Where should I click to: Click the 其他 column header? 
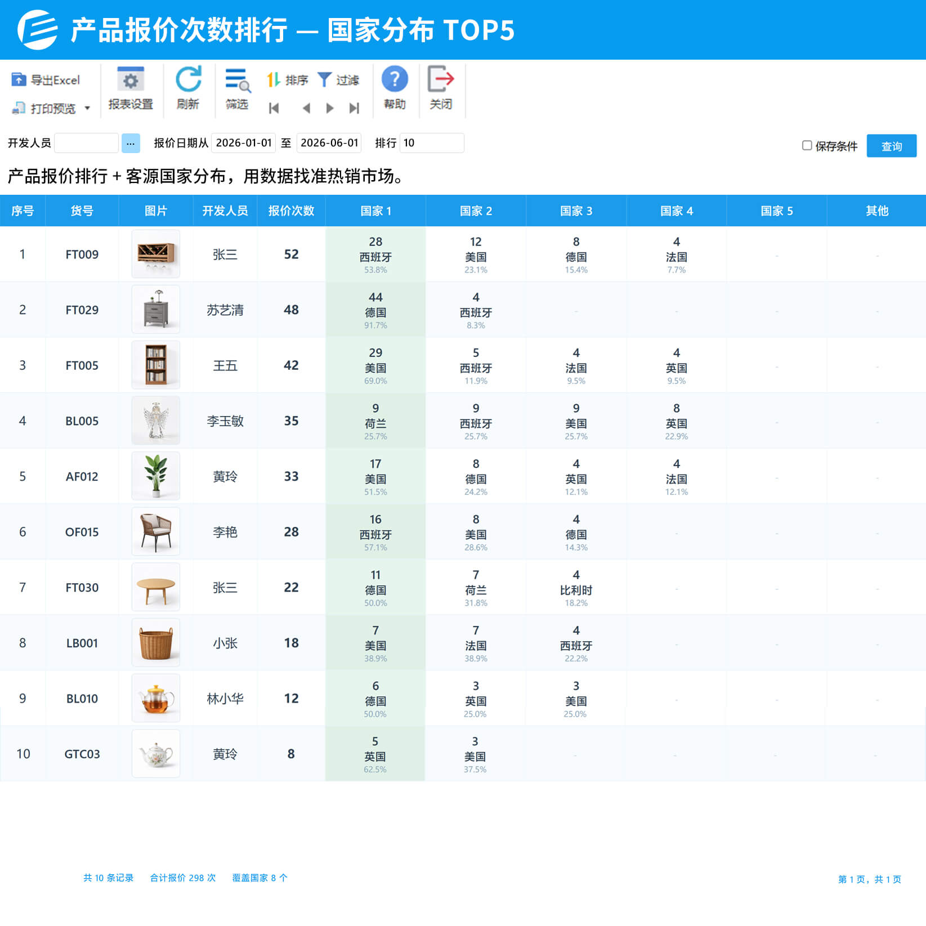point(876,211)
